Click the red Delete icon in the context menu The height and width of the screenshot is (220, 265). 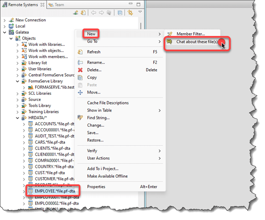(80, 70)
